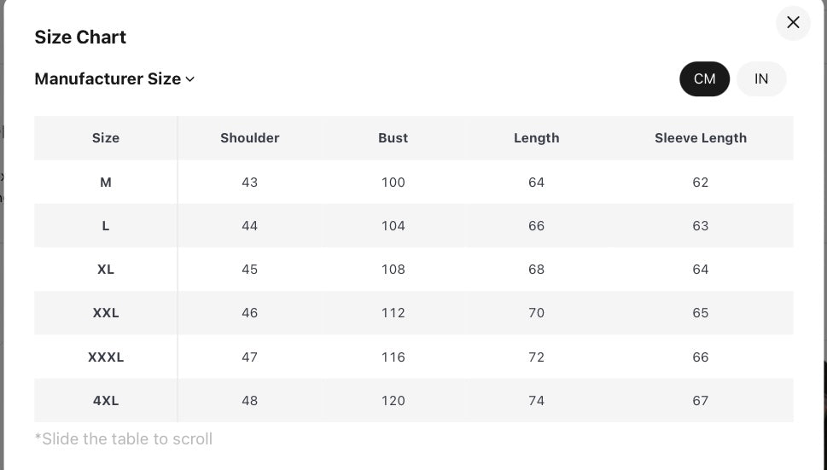Click the Slide the table to scroll hint
The image size is (827, 470).
point(123,438)
